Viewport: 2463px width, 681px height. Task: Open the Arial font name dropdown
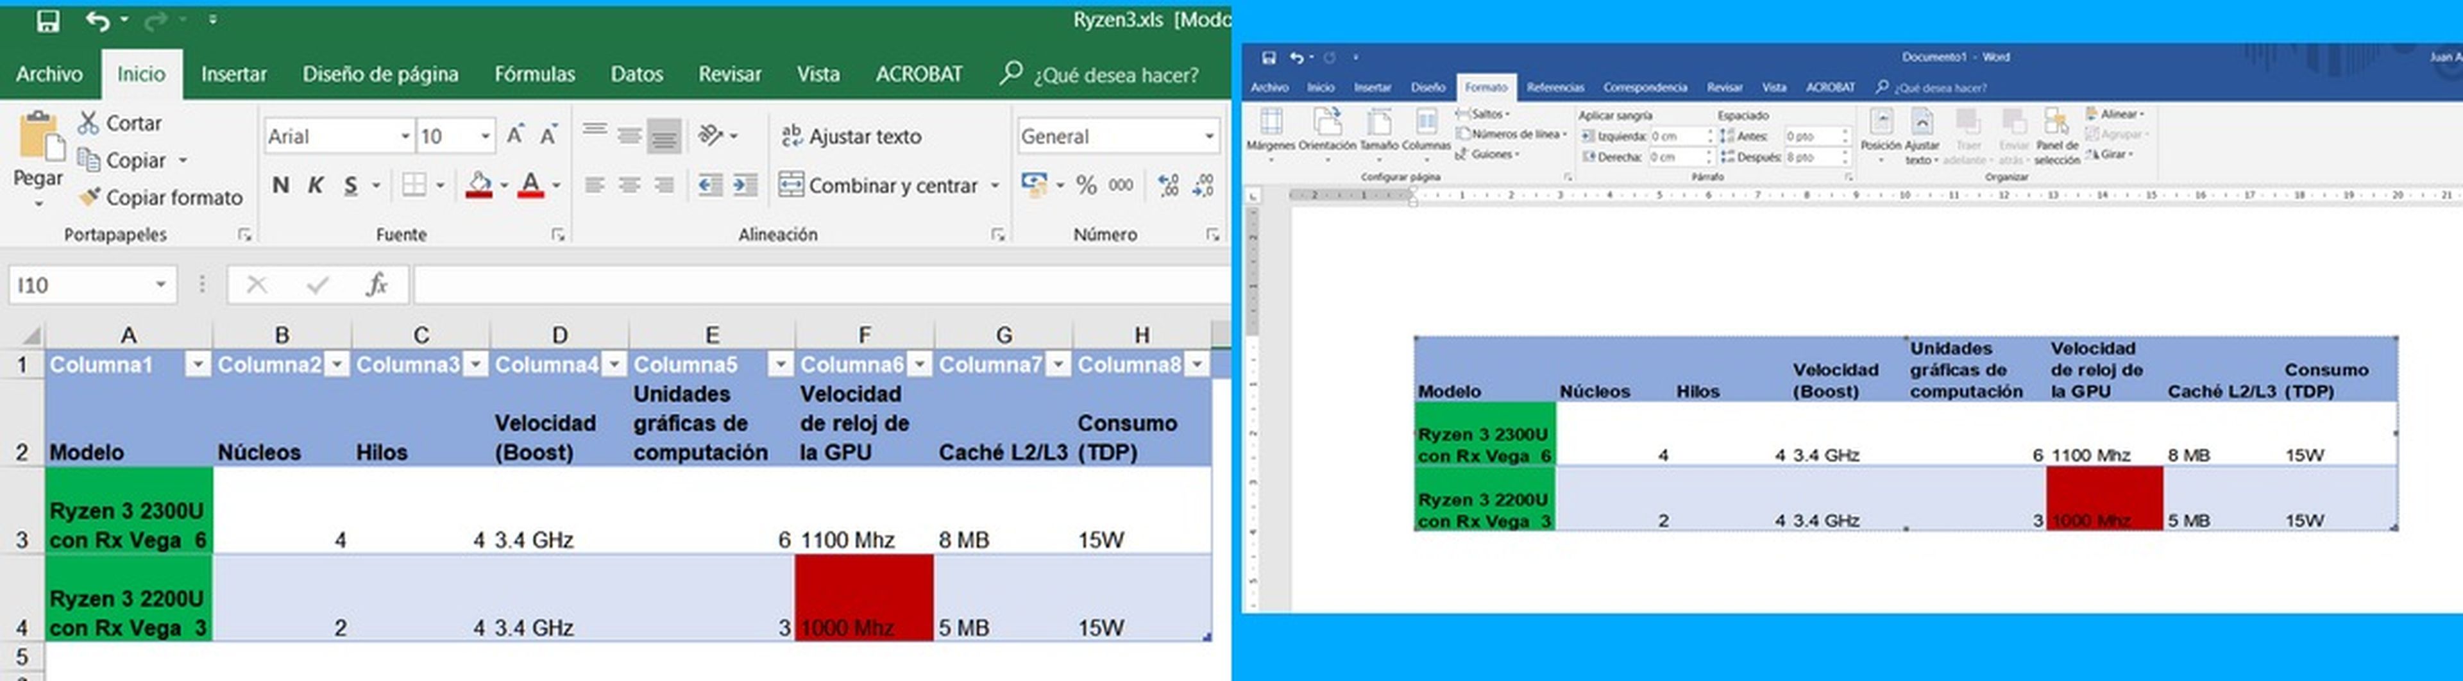405,137
